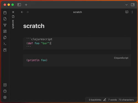The width and height of the screenshot is (138, 103).
Task: Open more options three-dot menu
Action: tap(132, 12)
